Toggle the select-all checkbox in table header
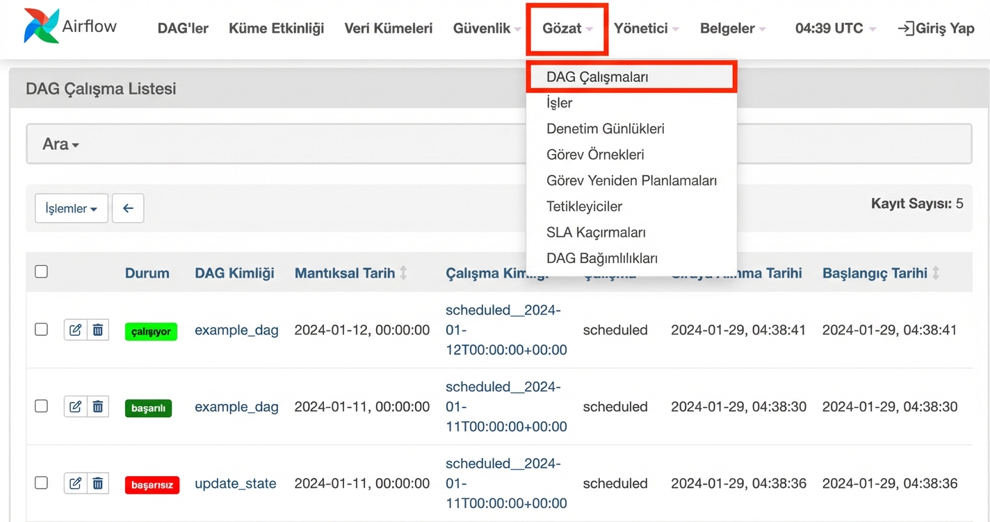 (x=42, y=271)
